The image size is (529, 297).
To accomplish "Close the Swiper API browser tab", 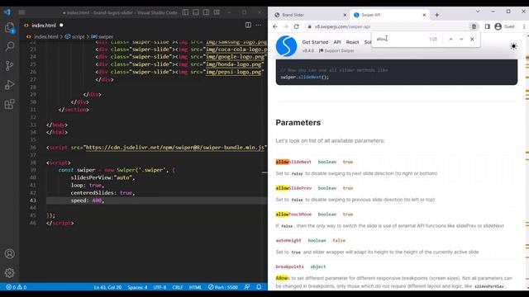I will coord(424,15).
